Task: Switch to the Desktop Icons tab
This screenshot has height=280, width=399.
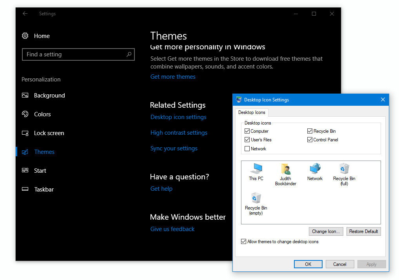Action: pyautogui.click(x=252, y=112)
